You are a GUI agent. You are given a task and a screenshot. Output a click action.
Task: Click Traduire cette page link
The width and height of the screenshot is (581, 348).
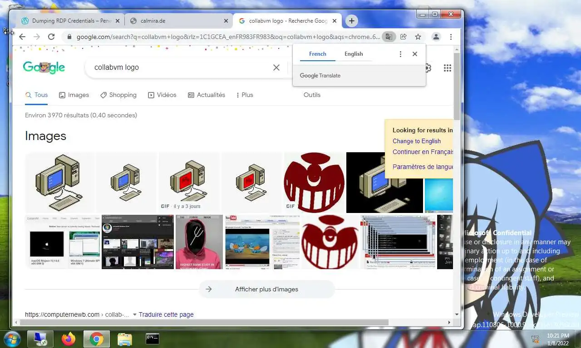166,314
